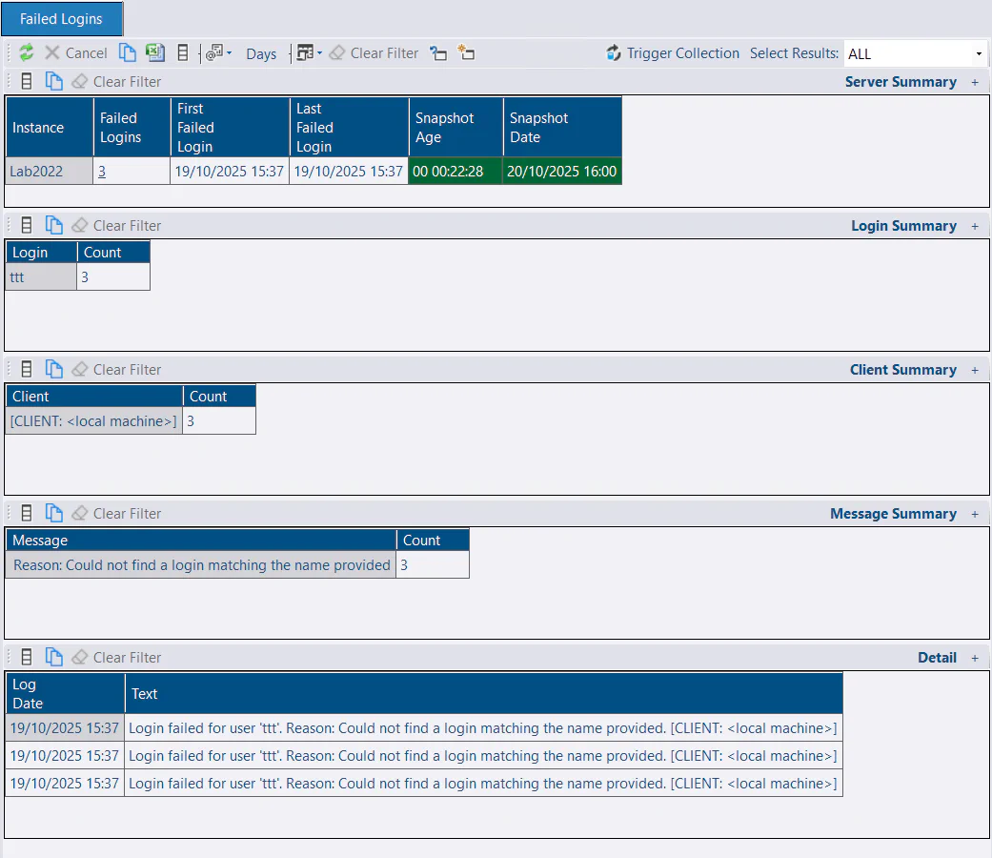Click the move-to-tab arrow icon beside it
Screen dimensions: 992x858
coord(438,53)
